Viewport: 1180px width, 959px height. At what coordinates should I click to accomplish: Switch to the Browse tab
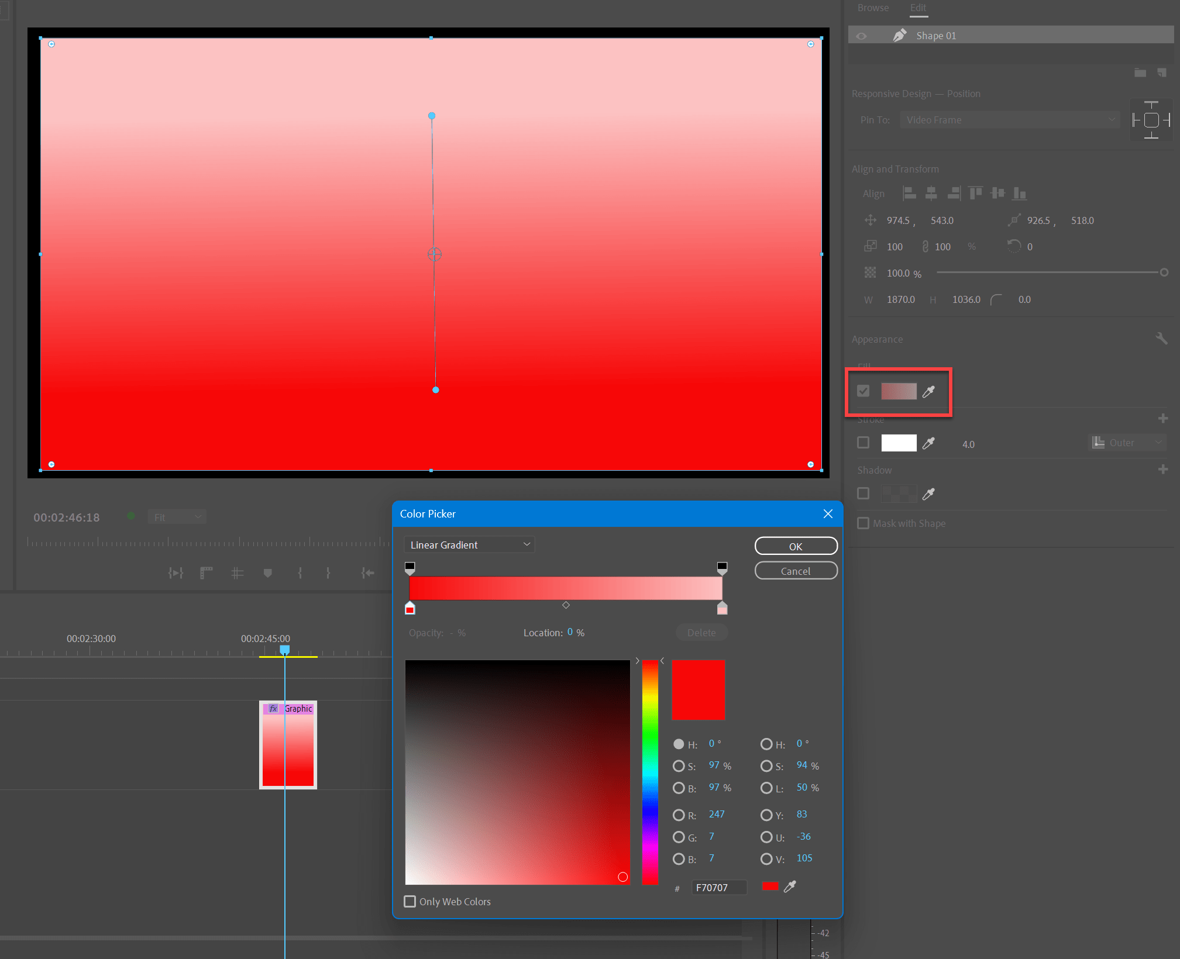[873, 8]
